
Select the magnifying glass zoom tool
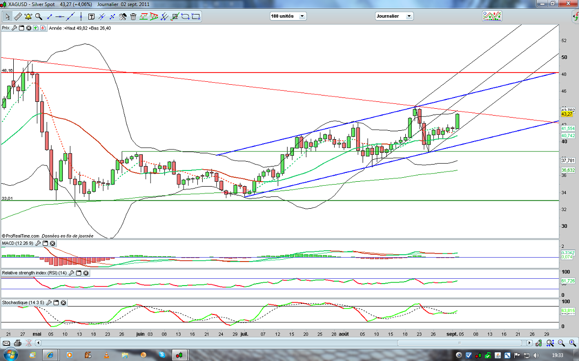(x=38, y=16)
